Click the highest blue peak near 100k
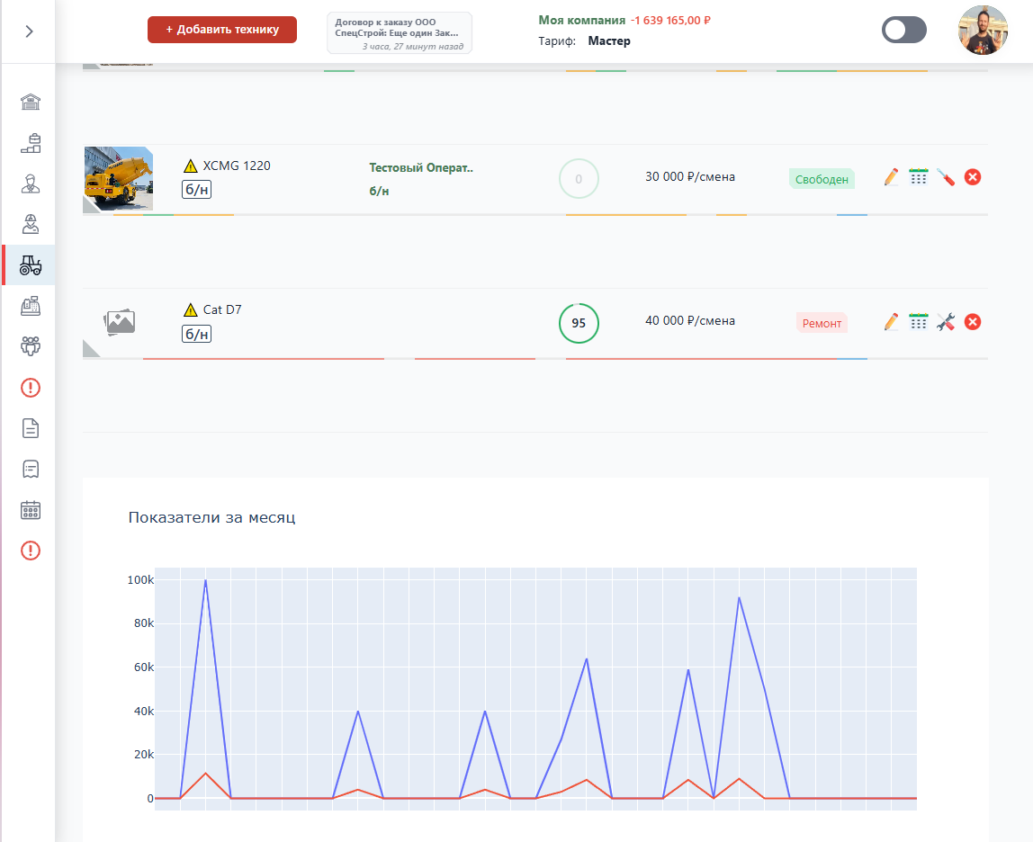Screen dimensions: 1033x842 [205, 580]
